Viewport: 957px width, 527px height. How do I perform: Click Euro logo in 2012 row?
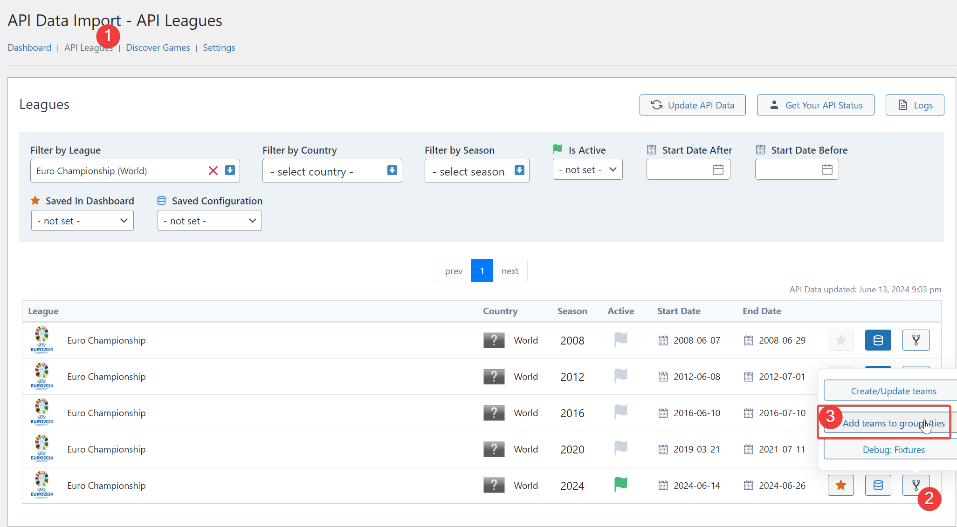click(x=42, y=377)
